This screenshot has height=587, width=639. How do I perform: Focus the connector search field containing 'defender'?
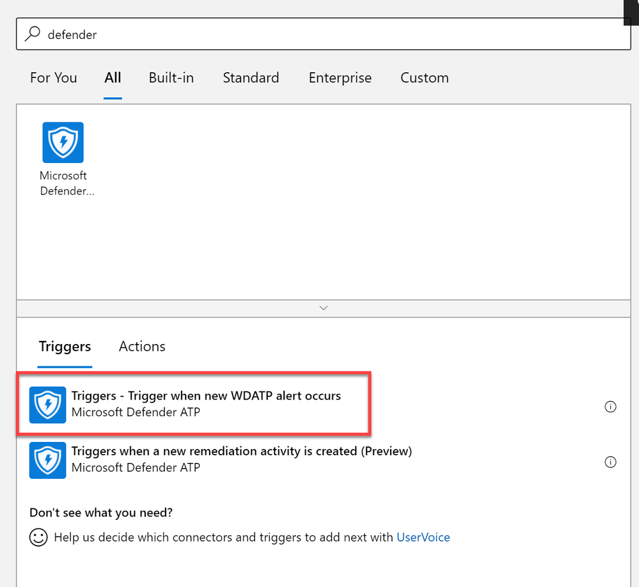pyautogui.click(x=324, y=34)
